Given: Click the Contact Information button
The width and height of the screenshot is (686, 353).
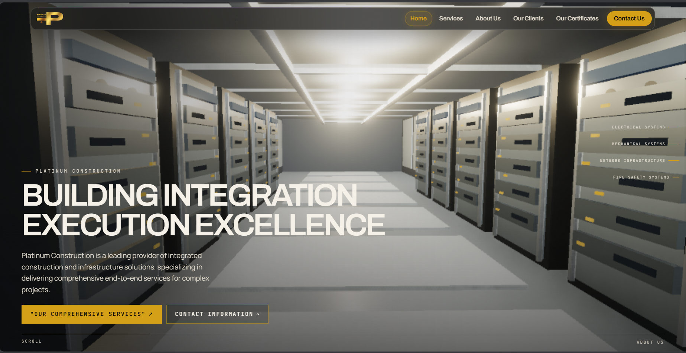Looking at the screenshot, I should (217, 314).
